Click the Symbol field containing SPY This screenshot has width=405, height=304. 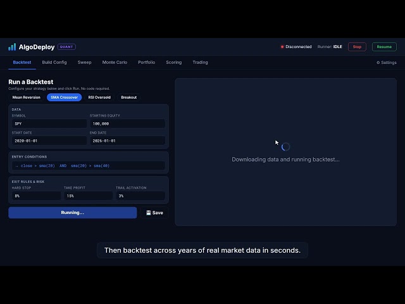(49, 123)
